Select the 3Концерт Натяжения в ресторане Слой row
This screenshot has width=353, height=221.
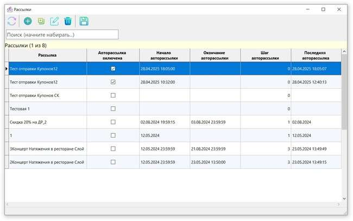tap(47, 148)
